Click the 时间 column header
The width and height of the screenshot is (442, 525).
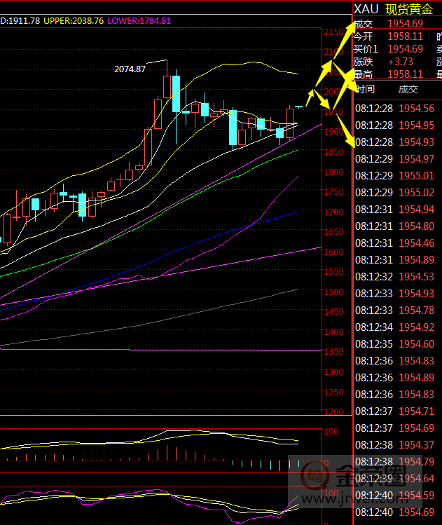coord(365,89)
